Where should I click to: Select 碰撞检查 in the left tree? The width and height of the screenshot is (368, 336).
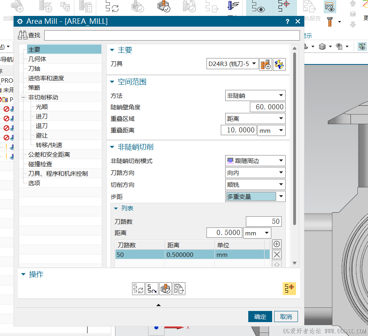[40, 164]
